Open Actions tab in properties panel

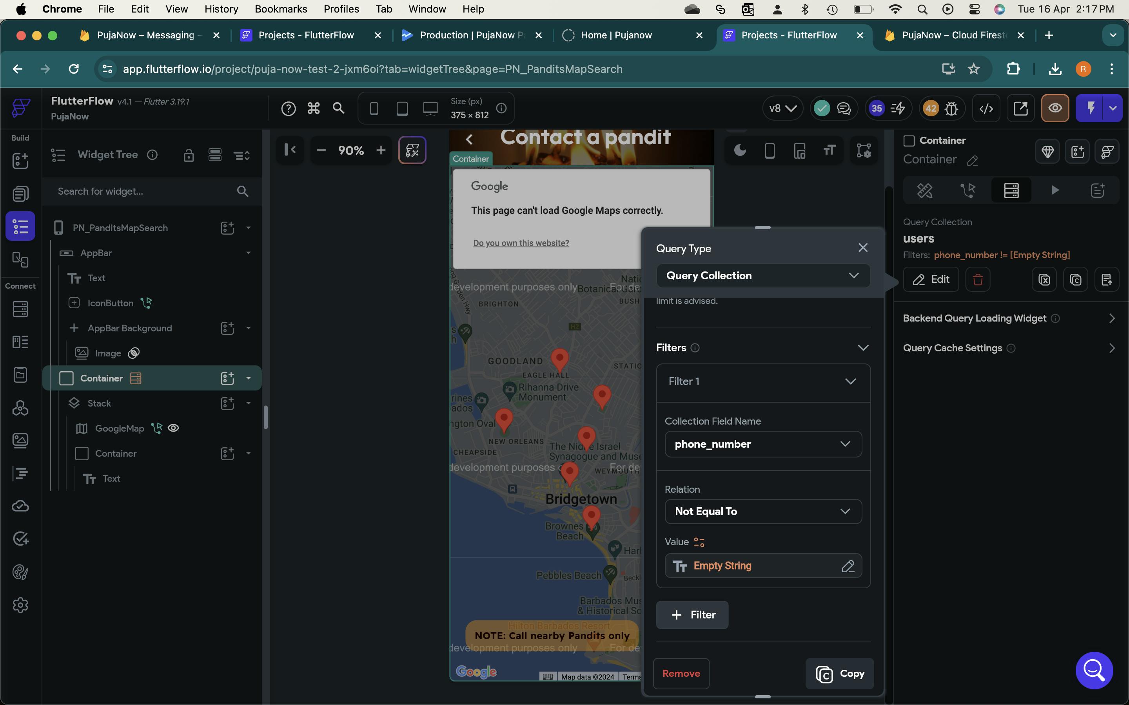[968, 190]
